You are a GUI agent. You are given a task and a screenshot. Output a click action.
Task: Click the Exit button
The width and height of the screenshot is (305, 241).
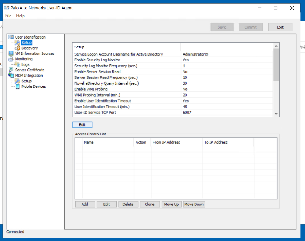tap(280, 27)
